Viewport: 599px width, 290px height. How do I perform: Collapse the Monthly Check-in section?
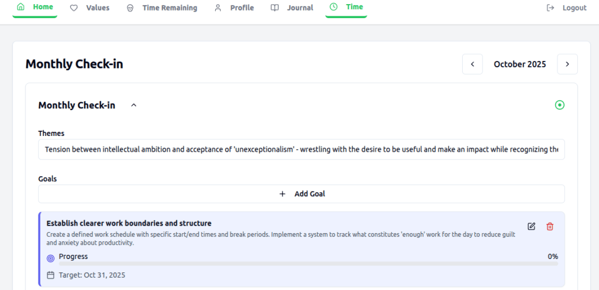[133, 105]
